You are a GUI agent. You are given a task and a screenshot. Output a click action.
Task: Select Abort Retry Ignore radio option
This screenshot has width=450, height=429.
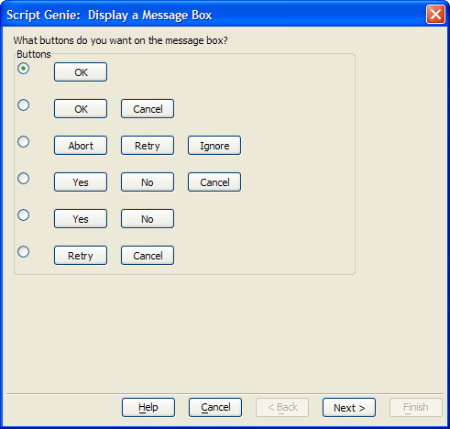coord(24,142)
